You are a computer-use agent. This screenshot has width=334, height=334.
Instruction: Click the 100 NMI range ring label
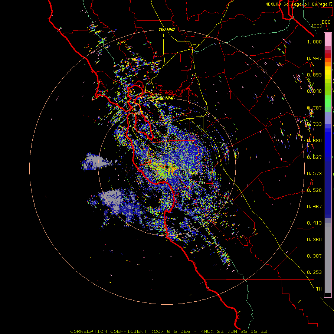click(167, 29)
